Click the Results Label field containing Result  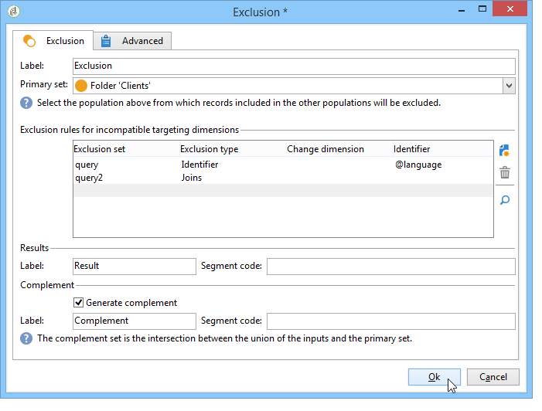[135, 267]
